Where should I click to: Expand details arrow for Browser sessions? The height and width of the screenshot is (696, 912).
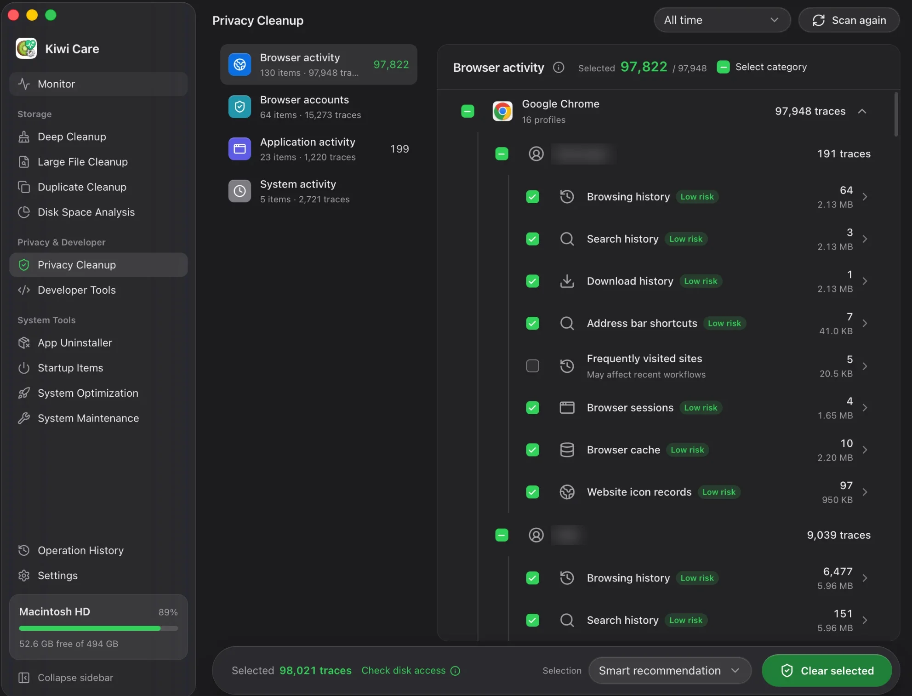point(865,408)
